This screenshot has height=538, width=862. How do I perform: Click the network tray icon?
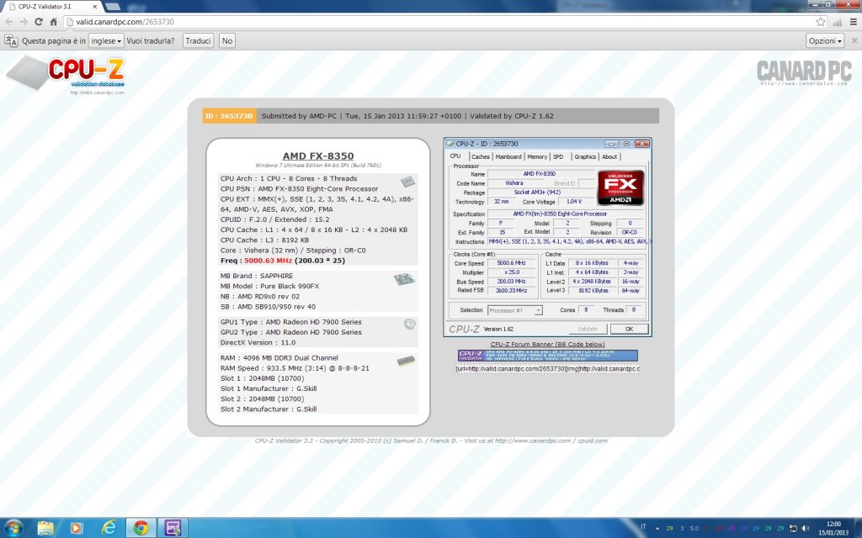click(x=793, y=528)
